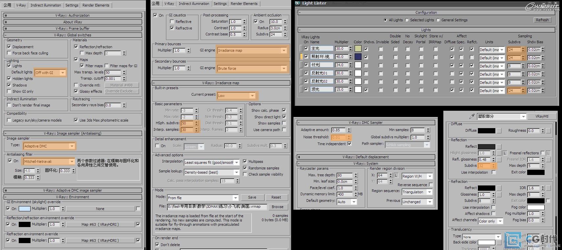Click the Roughness map slot button

[x=548, y=131]
